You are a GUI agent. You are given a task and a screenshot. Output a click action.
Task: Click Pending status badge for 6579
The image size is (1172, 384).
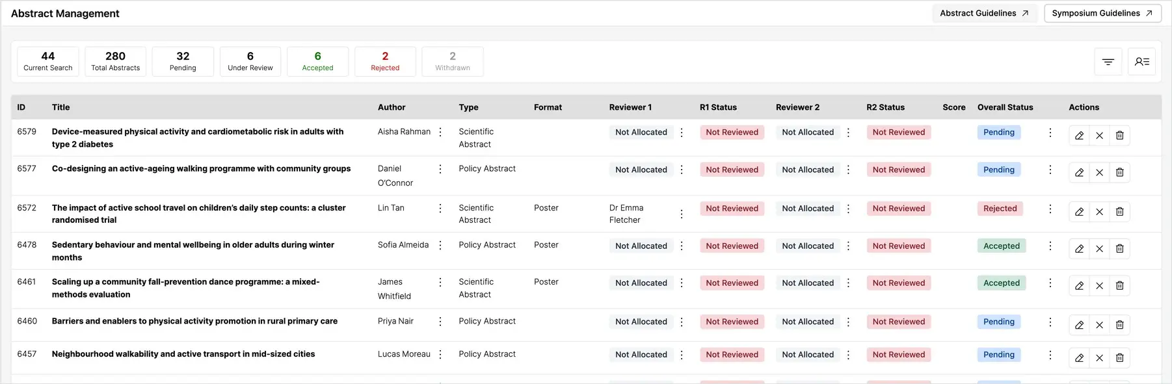point(999,132)
